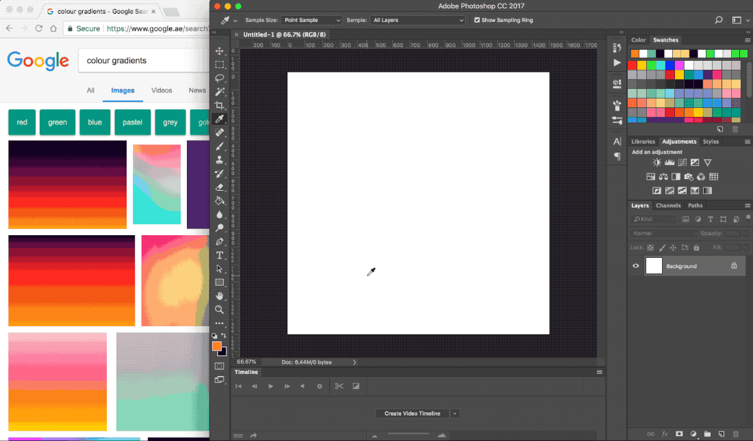Select the Move tool
The width and height of the screenshot is (753, 441).
(x=220, y=51)
